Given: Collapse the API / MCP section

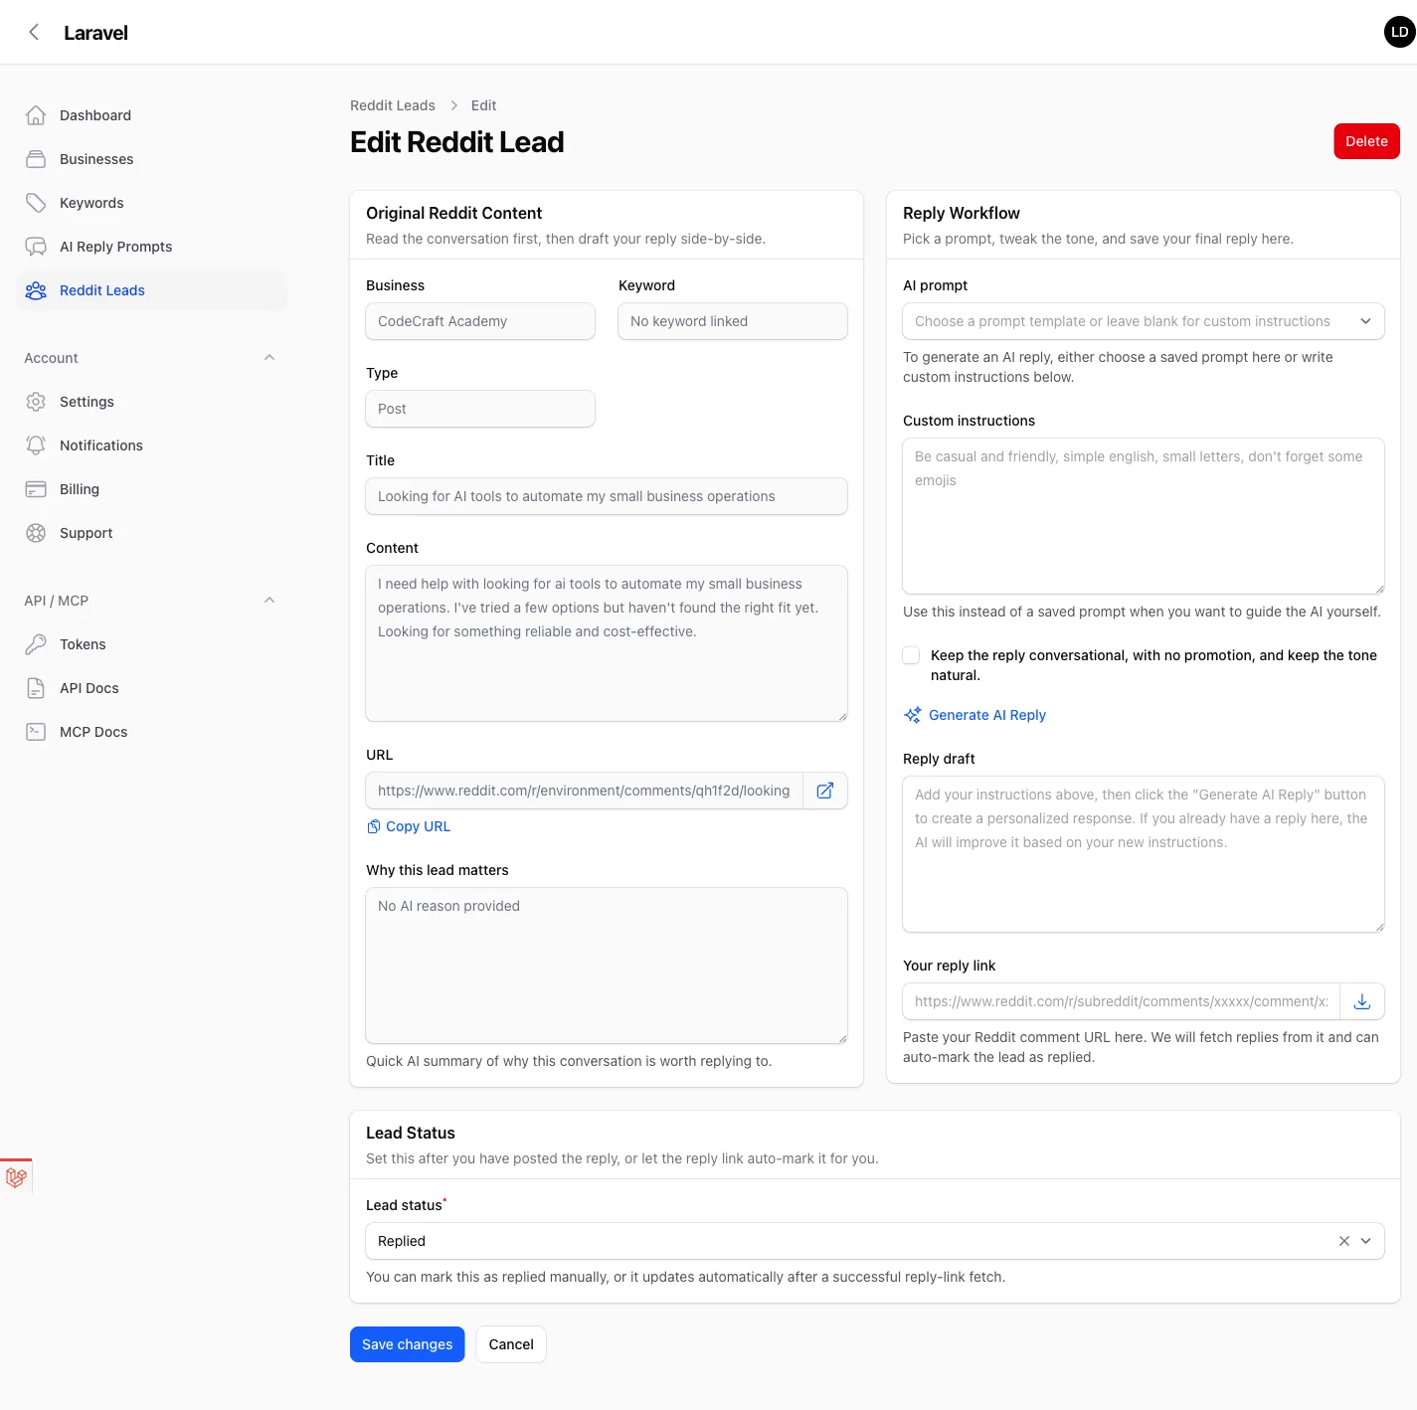Looking at the screenshot, I should 268,600.
